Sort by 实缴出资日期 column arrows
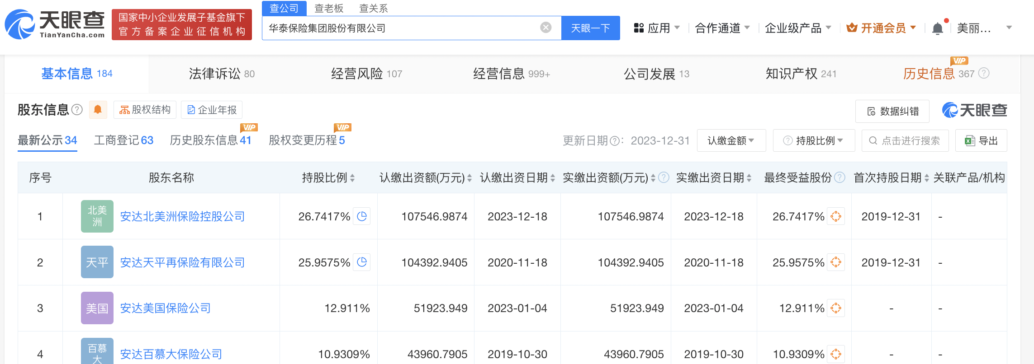Screen dimensions: 1034x364 [x=749, y=178]
